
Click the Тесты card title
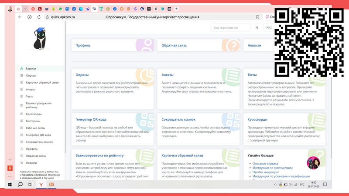click(x=252, y=75)
